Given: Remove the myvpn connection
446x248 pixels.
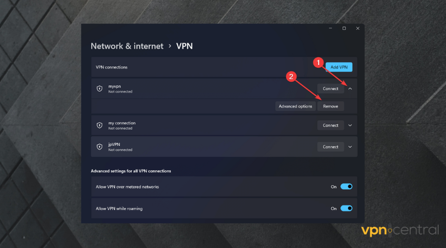Looking at the screenshot, I should [x=331, y=106].
